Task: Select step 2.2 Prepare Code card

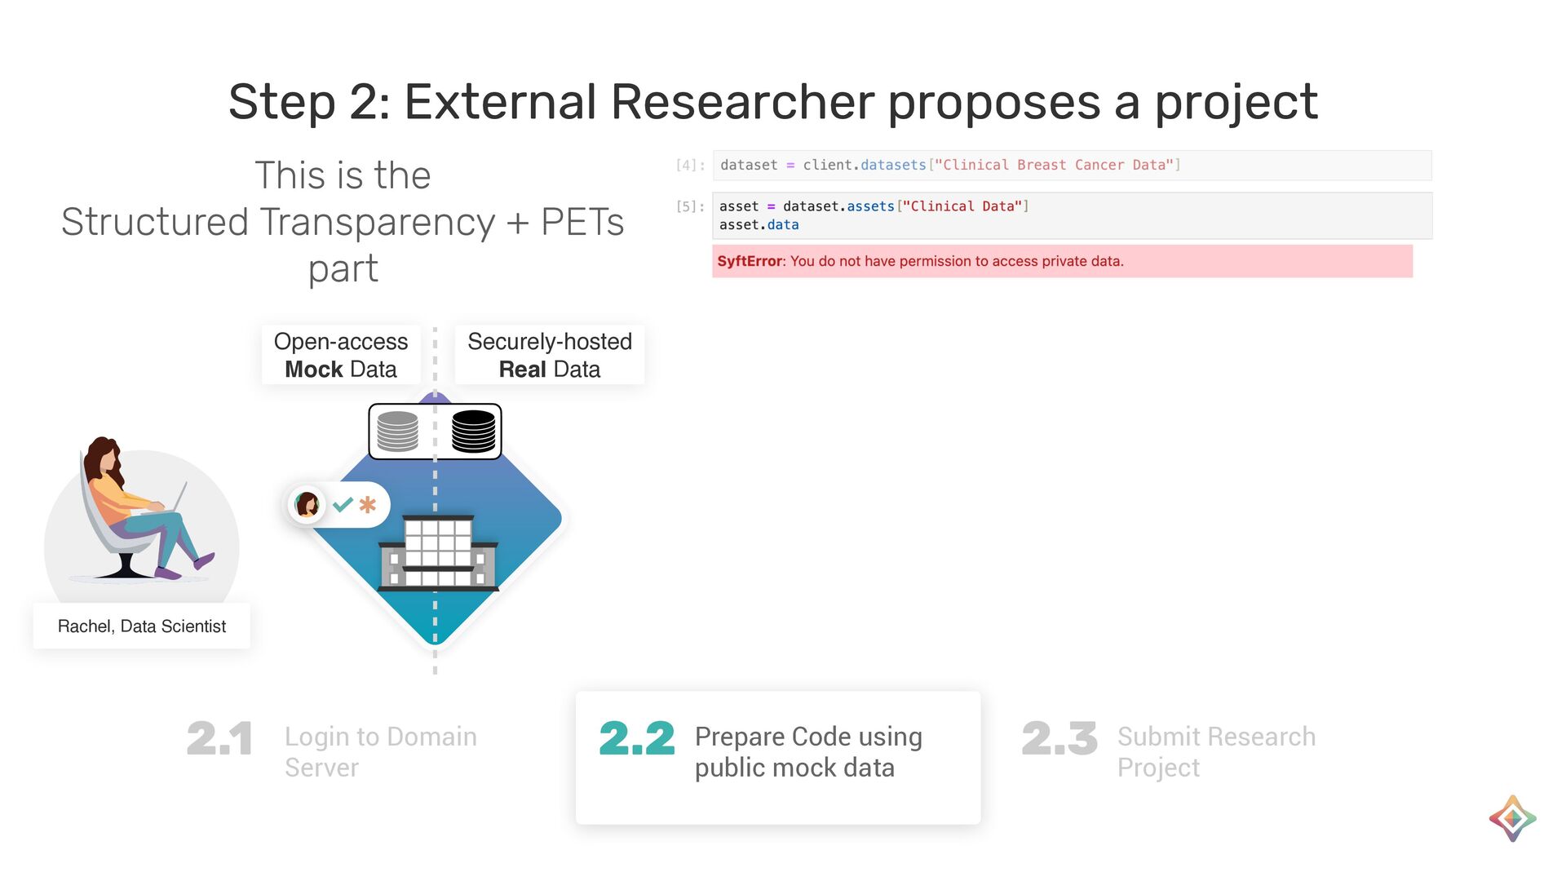Action: 778,756
